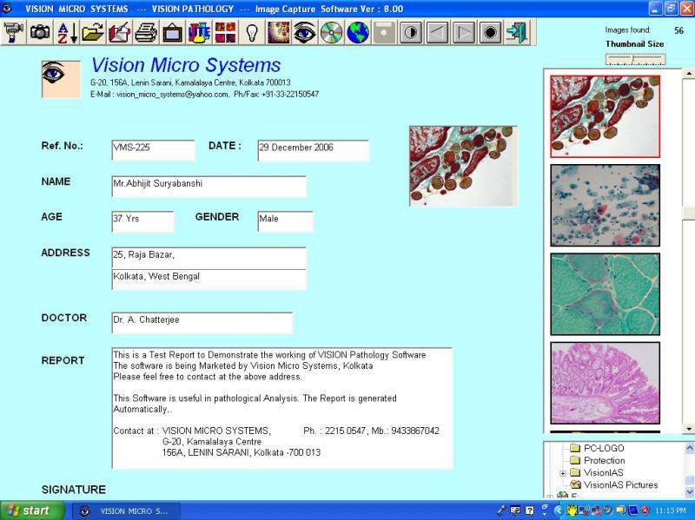This screenshot has width=695, height=520.
Task: Click the globe icon in toolbar
Action: pos(357,33)
